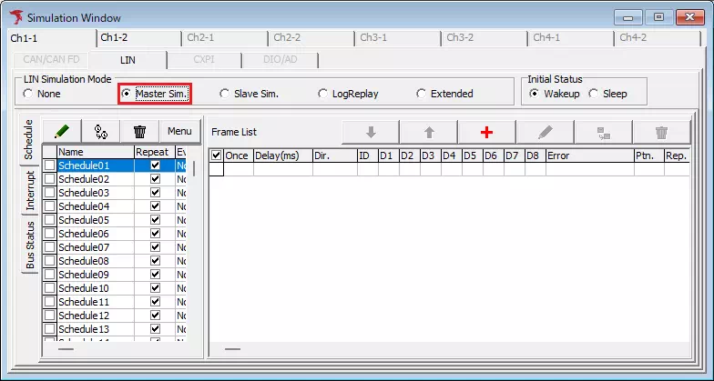Screen dimensions: 714x381
Task: Open the Menu button in the schedule panel
Action: (179, 132)
